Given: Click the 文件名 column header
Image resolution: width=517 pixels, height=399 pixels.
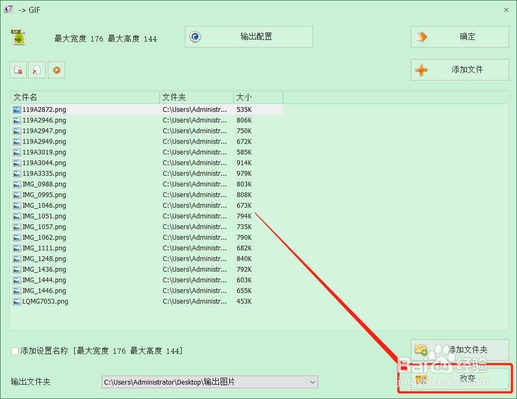Looking at the screenshot, I should 25,97.
